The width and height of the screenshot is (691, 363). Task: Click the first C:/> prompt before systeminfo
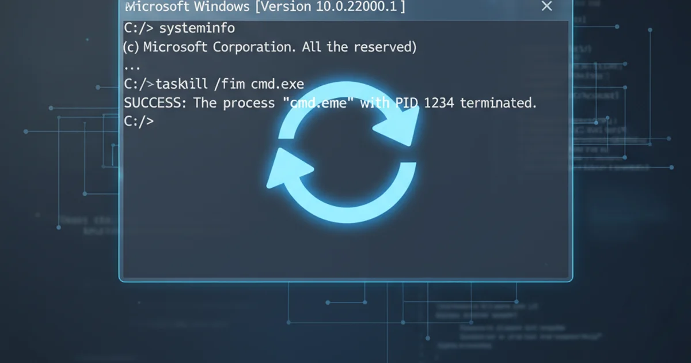pos(139,28)
